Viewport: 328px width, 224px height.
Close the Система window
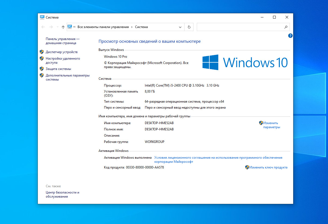coord(287,17)
